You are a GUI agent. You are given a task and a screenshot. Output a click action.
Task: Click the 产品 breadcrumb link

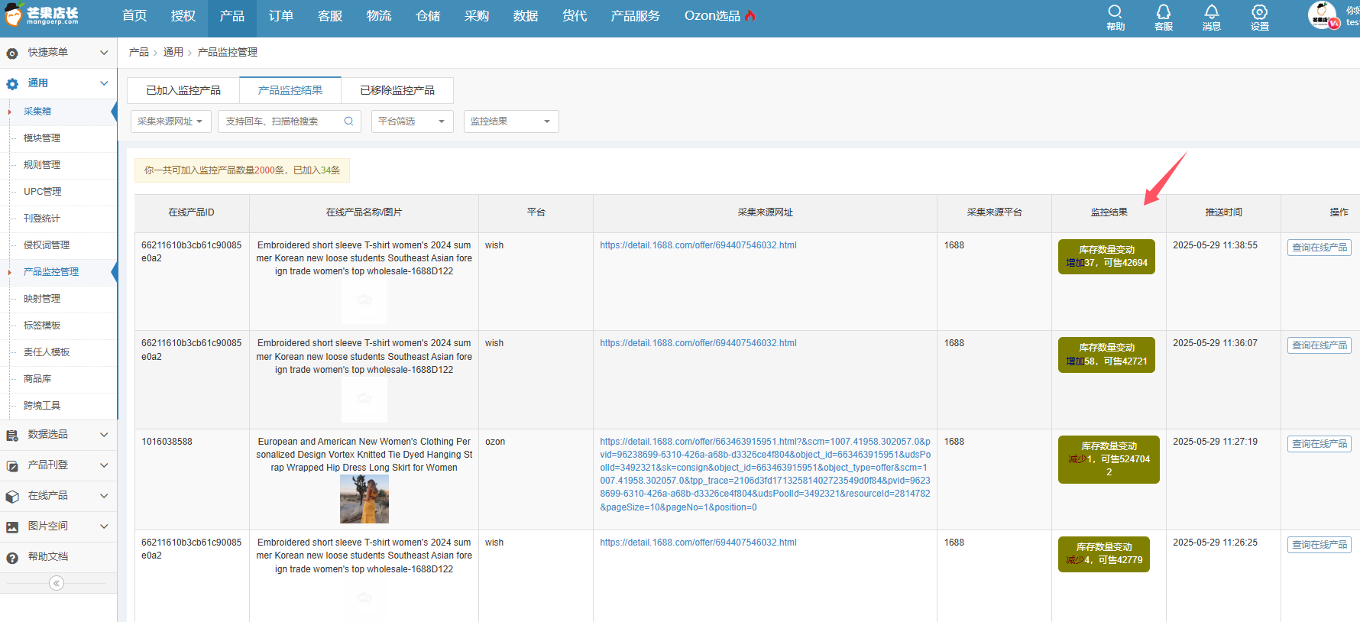(139, 52)
